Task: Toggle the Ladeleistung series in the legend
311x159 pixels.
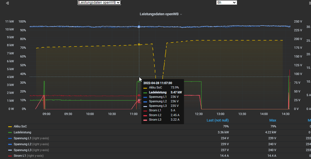Action: (x=22, y=132)
